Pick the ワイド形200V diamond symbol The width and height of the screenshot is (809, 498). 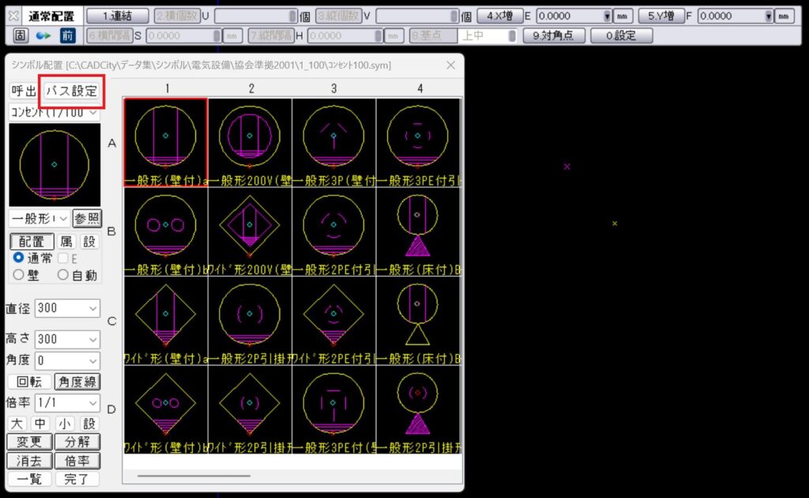(250, 231)
